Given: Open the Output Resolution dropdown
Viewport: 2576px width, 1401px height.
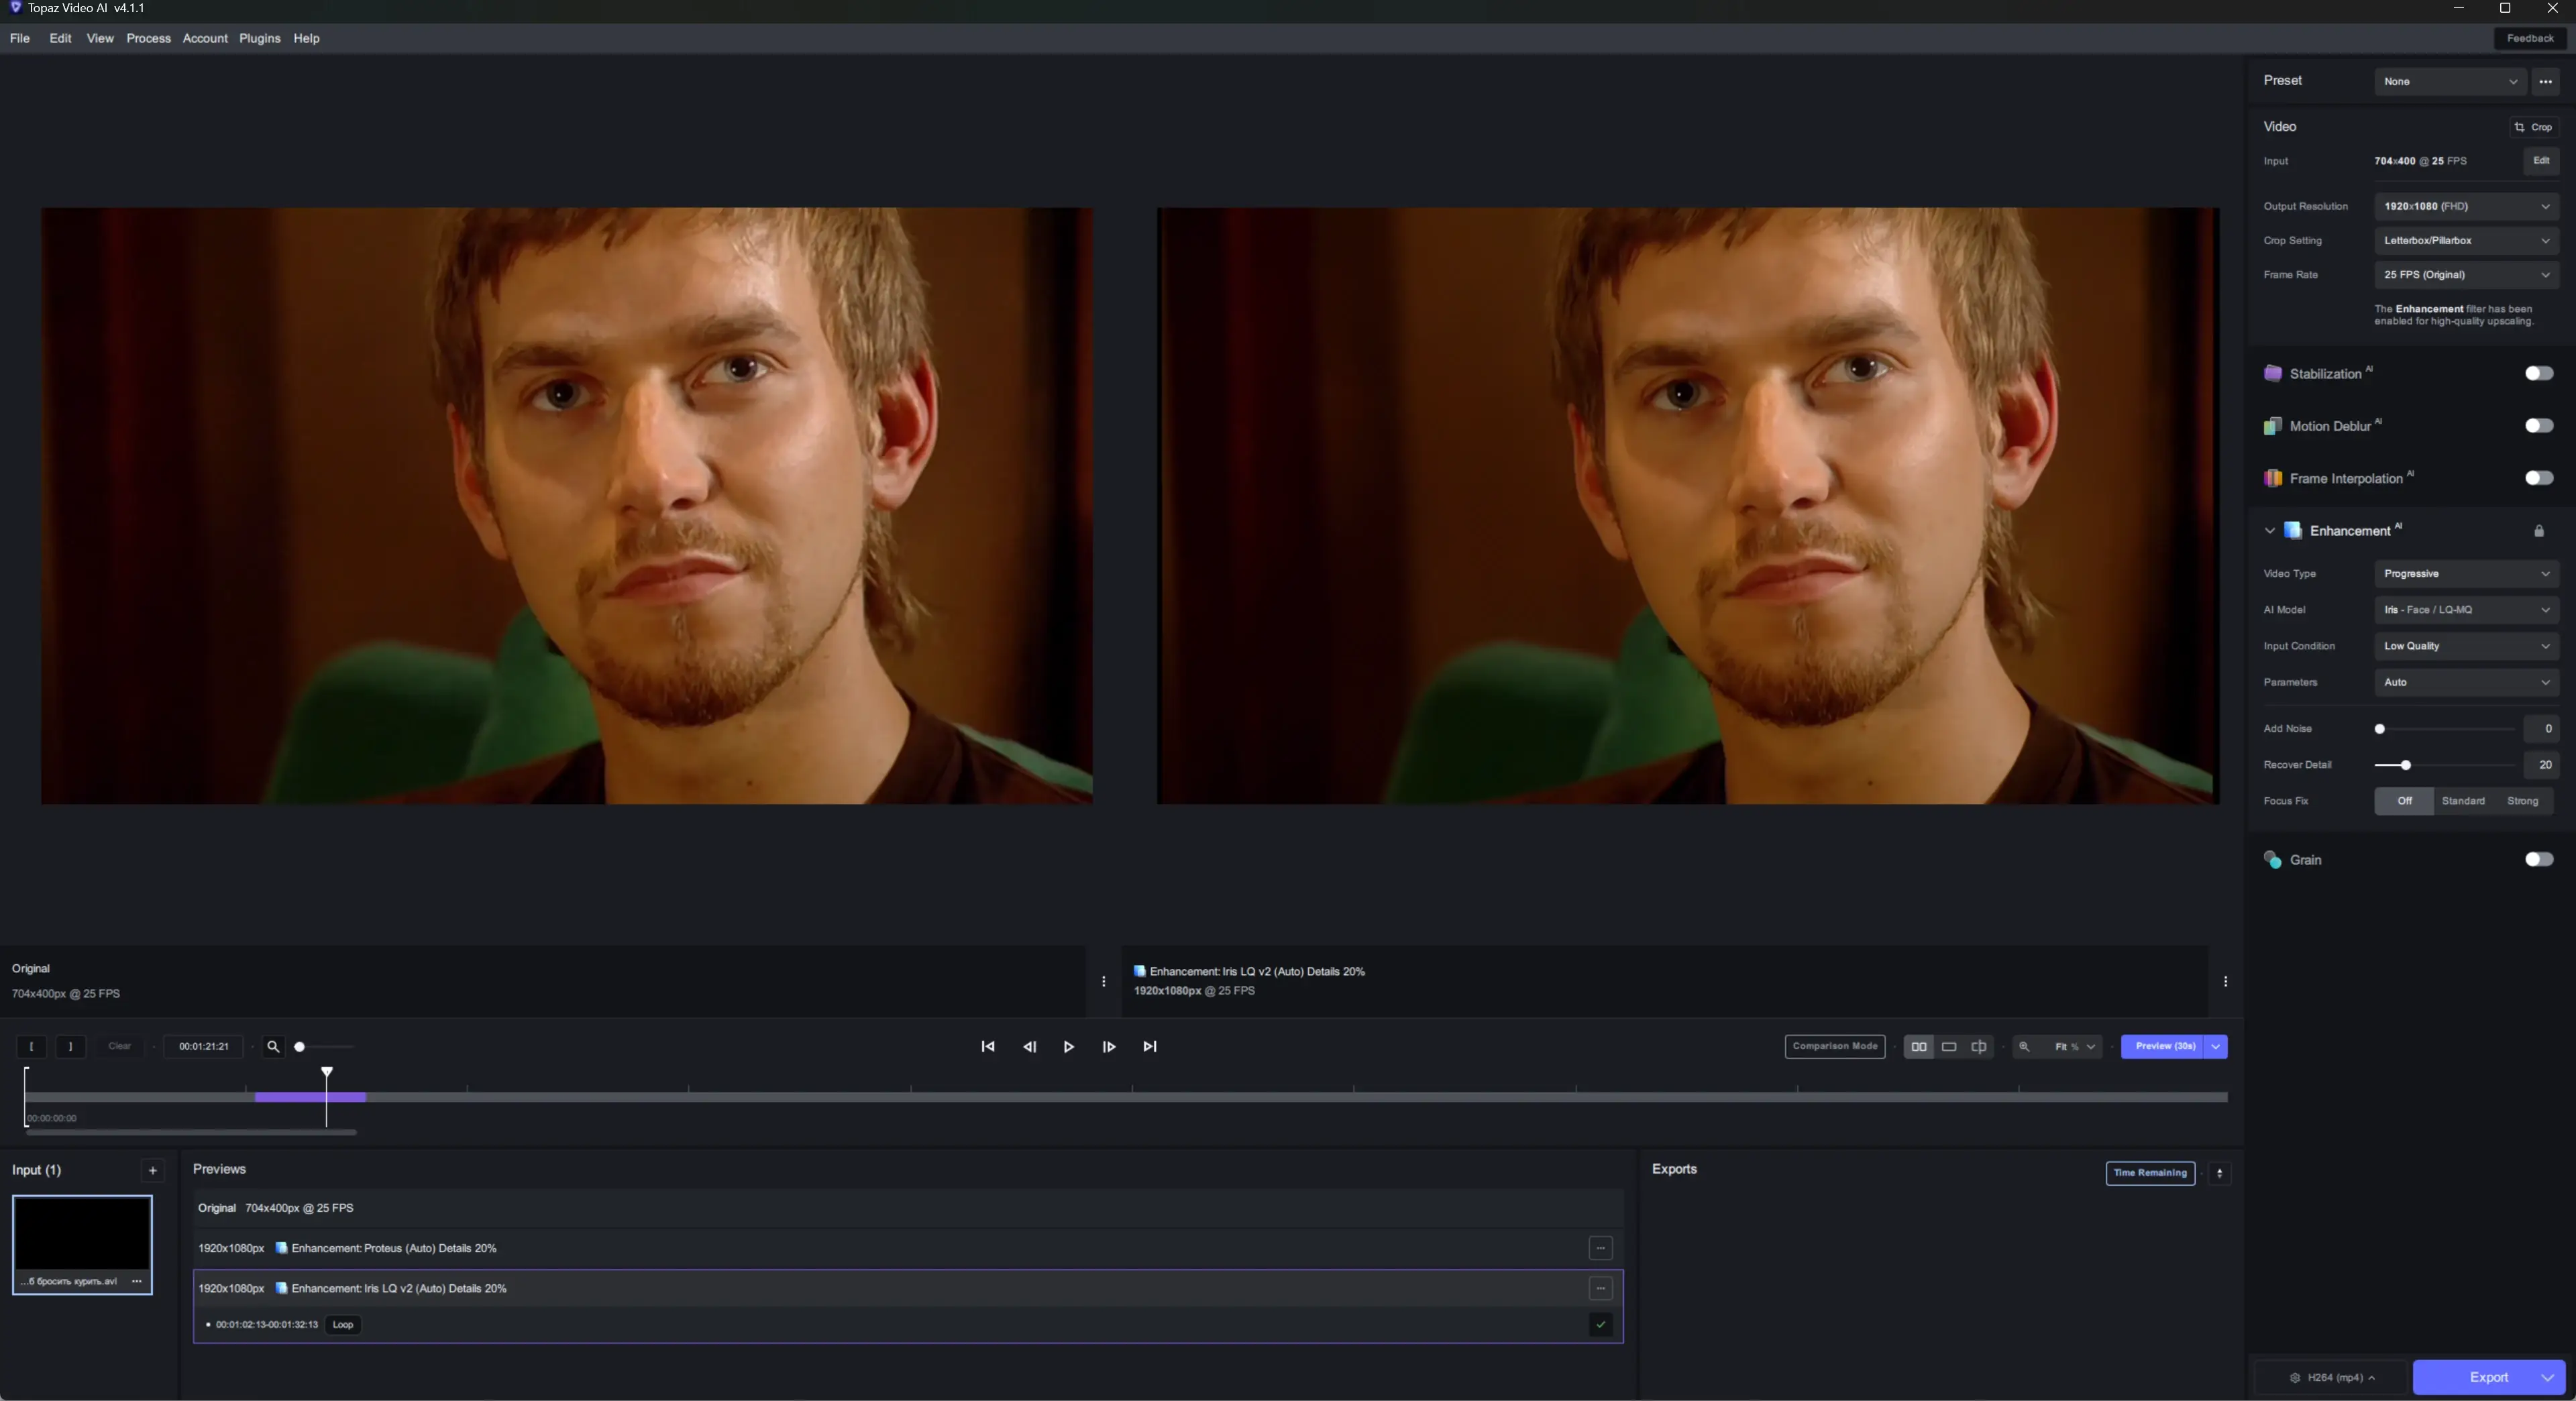Looking at the screenshot, I should point(2465,206).
